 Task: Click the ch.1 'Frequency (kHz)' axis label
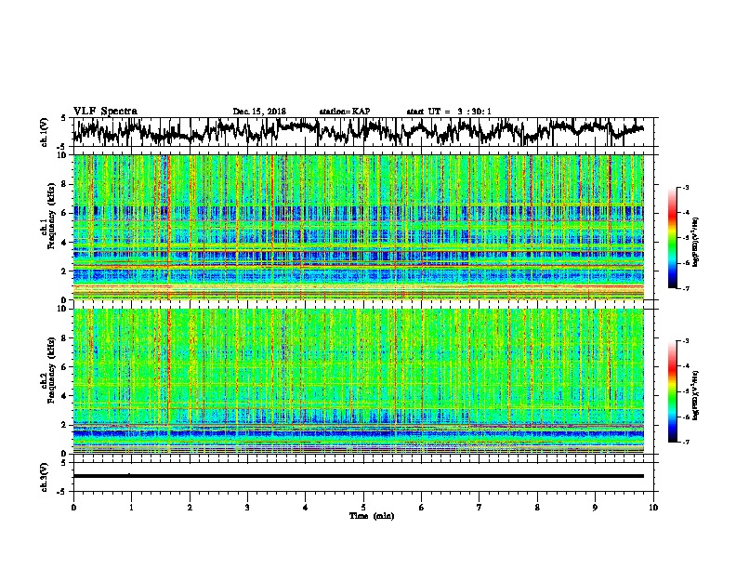pyautogui.click(x=52, y=217)
